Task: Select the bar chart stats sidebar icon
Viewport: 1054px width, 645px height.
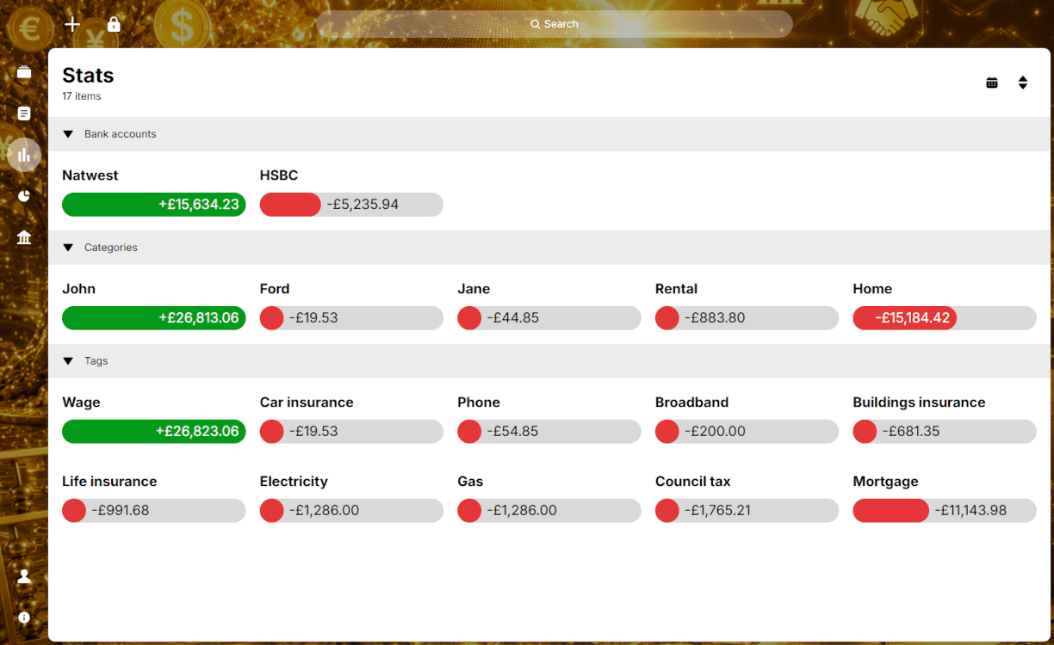Action: tap(24, 155)
